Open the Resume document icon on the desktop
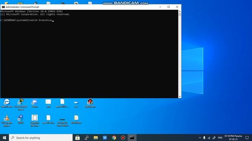The height and width of the screenshot is (141, 252). pos(35,121)
